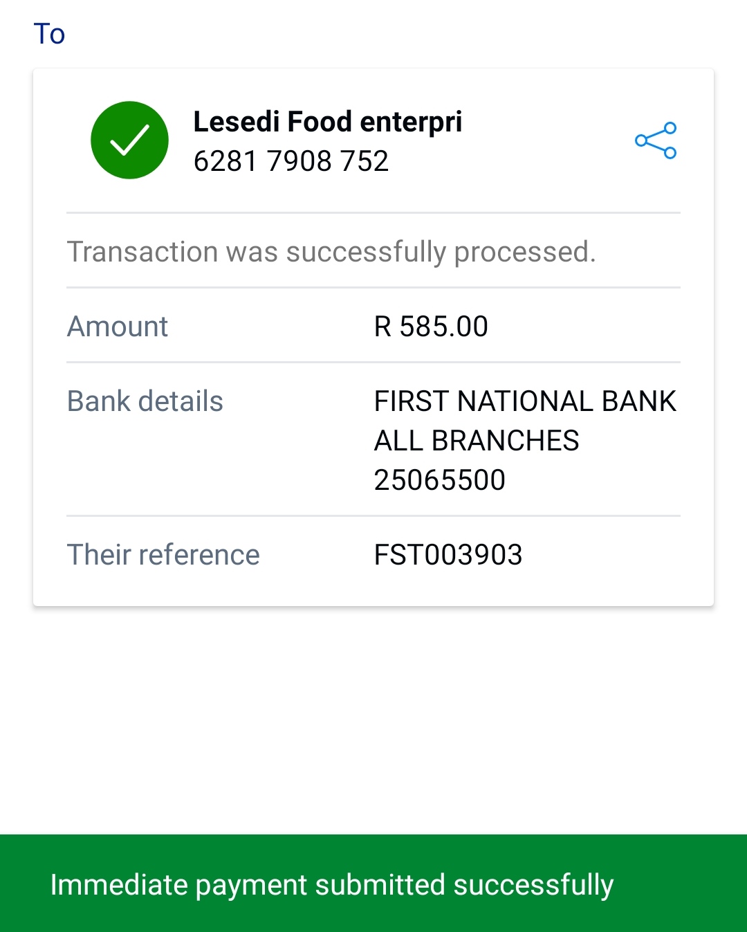This screenshot has width=747, height=932.
Task: Select the Amount label
Action: tap(118, 327)
